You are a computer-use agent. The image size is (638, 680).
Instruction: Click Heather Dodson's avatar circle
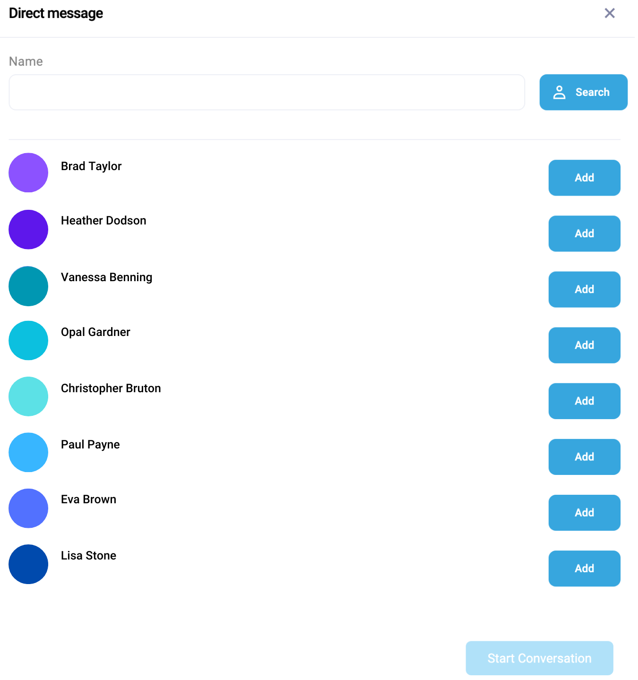28,230
